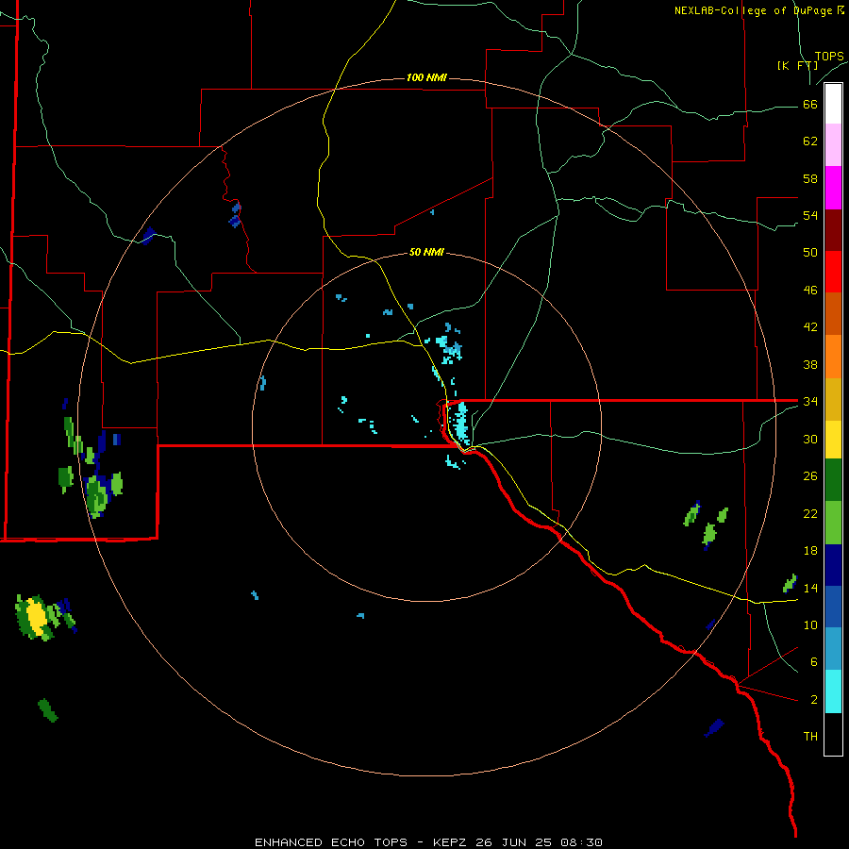Click the white swatch atop the tops legend
849x849 pixels.
pos(833,104)
